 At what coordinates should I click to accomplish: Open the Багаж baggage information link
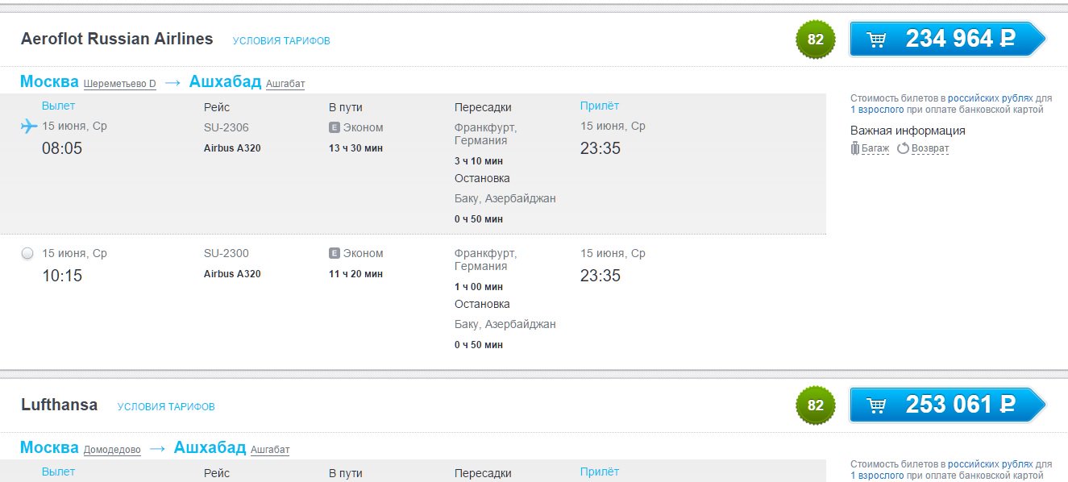tap(875, 148)
